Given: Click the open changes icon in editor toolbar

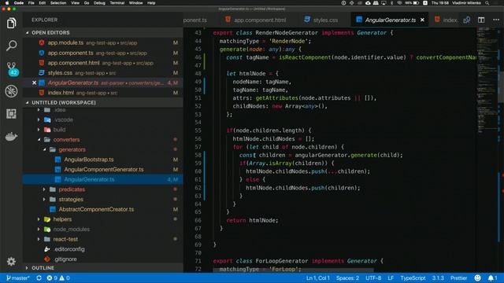Looking at the screenshot, I should point(467,20).
